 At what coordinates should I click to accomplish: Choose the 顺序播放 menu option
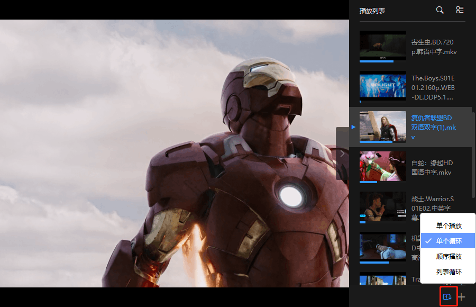pyautogui.click(x=448, y=256)
